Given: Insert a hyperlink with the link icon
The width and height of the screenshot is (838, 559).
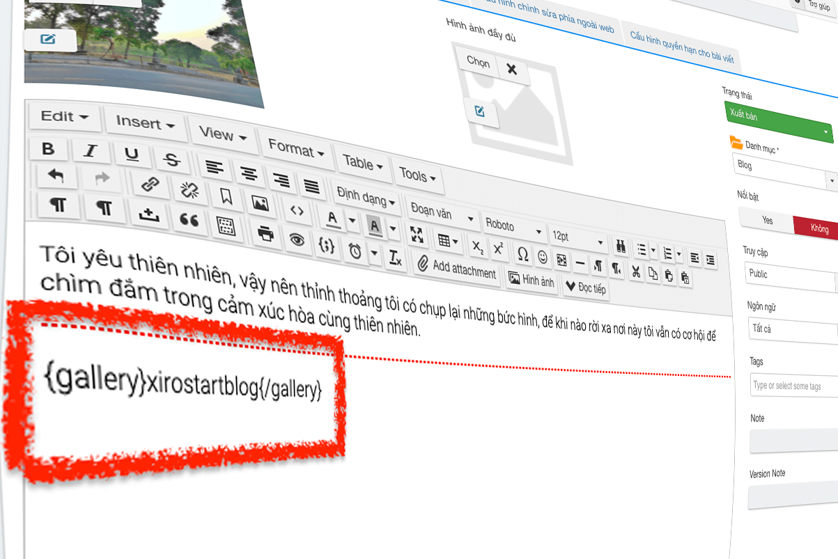Looking at the screenshot, I should [x=150, y=184].
